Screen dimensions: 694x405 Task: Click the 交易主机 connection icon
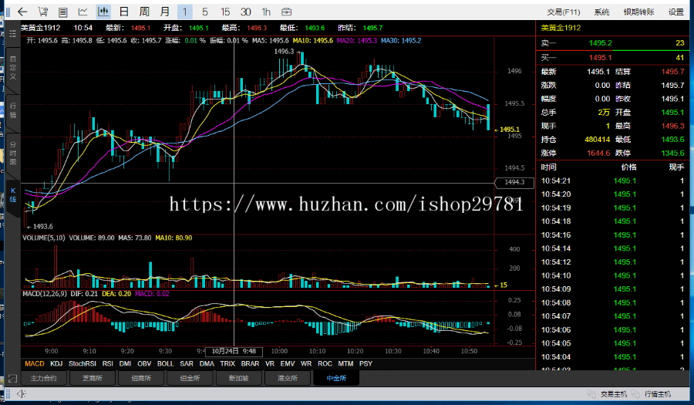[591, 394]
